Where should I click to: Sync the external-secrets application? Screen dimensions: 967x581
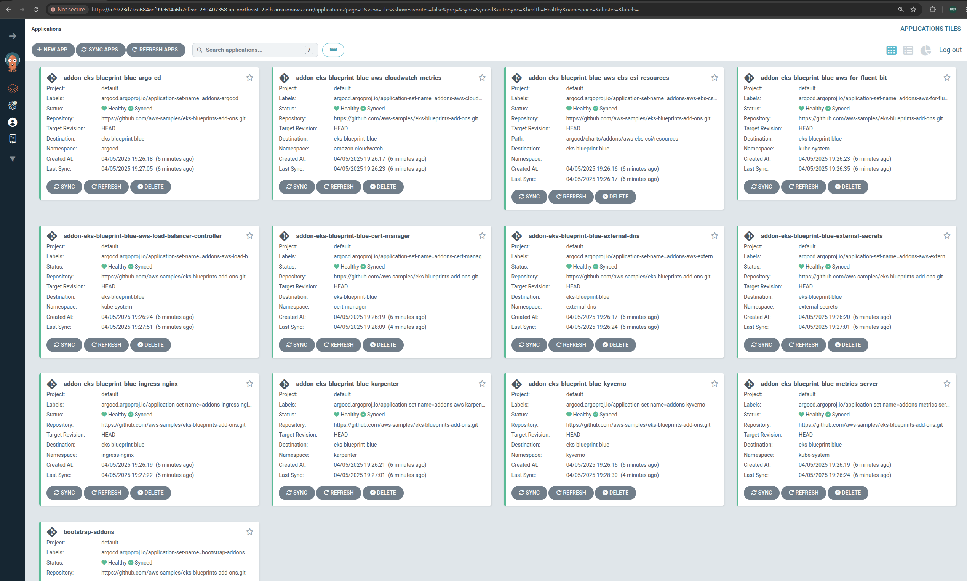pyautogui.click(x=762, y=345)
